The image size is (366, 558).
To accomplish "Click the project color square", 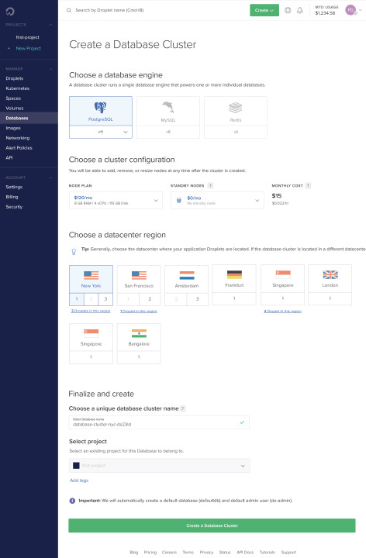I will point(76,466).
